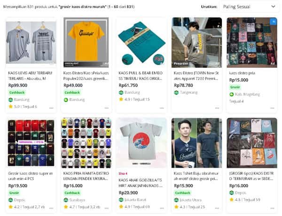Click Cashback badge on Rp49.000 product
Viewport: 282px width, 216px height.
tap(72, 93)
